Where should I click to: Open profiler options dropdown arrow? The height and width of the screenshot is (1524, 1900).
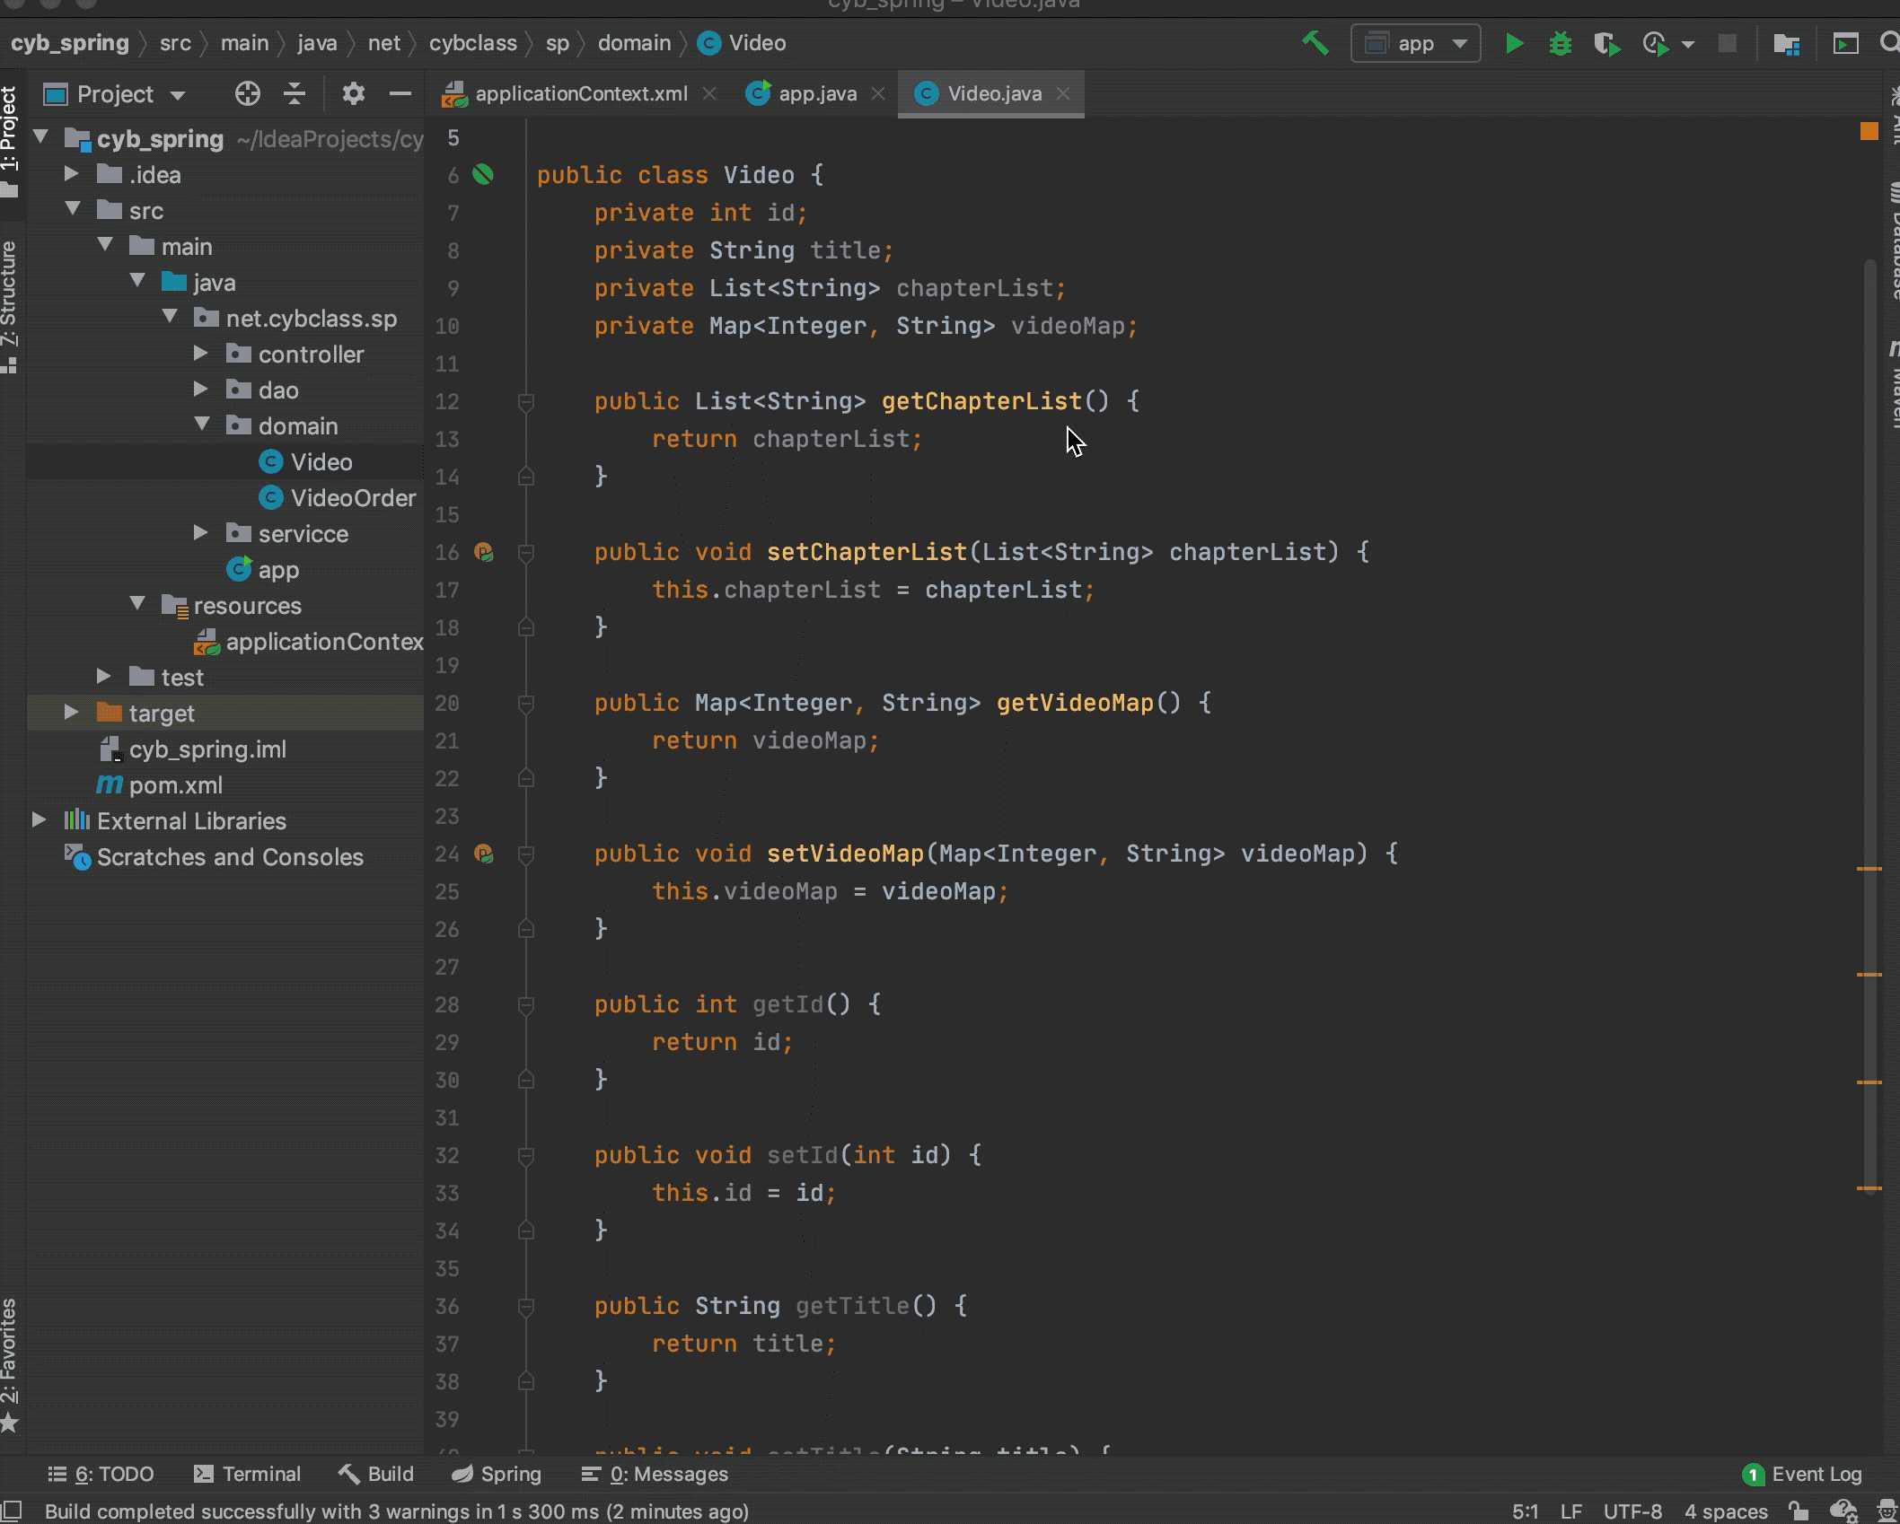(x=1688, y=44)
